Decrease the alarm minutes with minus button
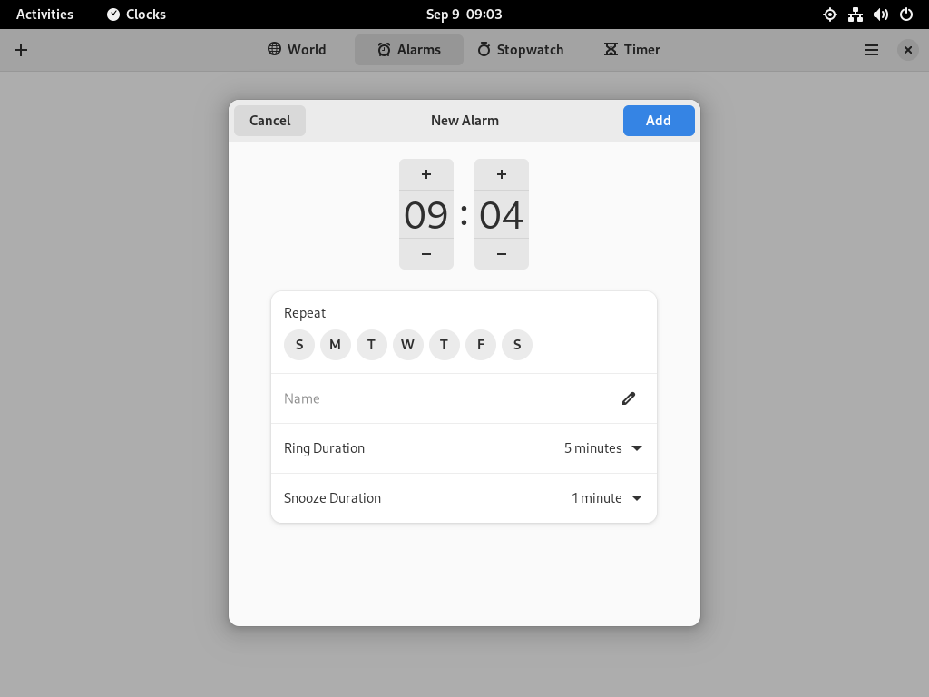 501,254
